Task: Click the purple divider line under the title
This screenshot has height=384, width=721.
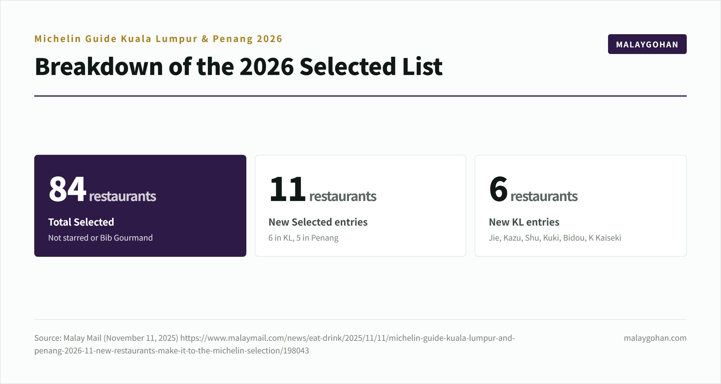Action: click(360, 96)
